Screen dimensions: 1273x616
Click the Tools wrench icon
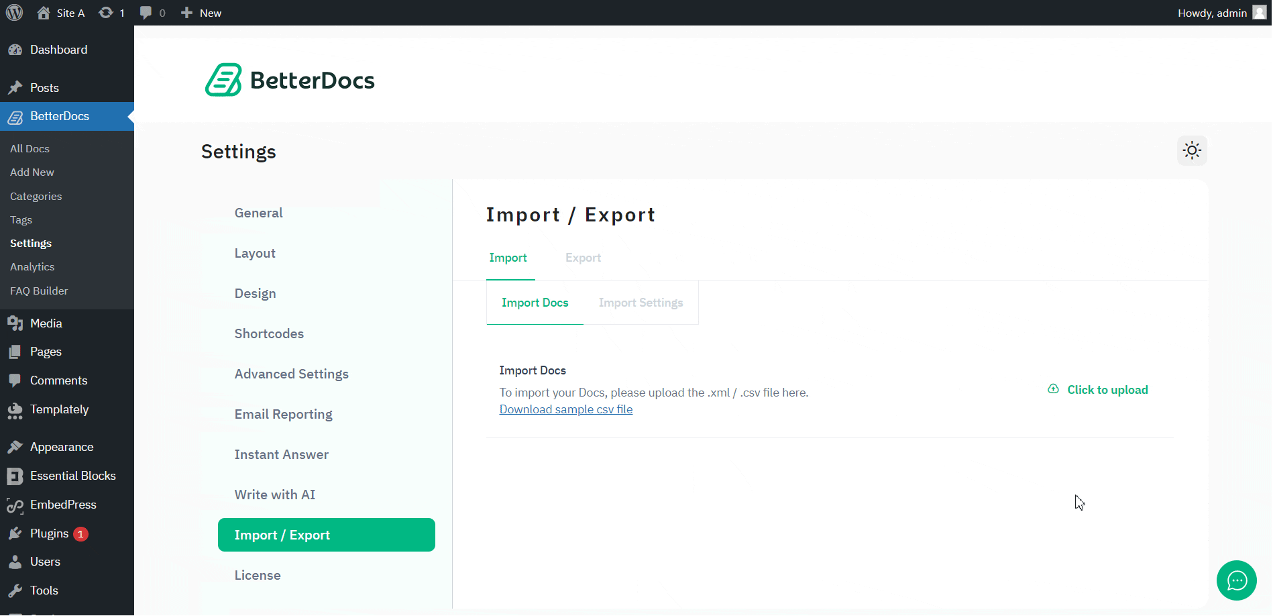pos(15,590)
